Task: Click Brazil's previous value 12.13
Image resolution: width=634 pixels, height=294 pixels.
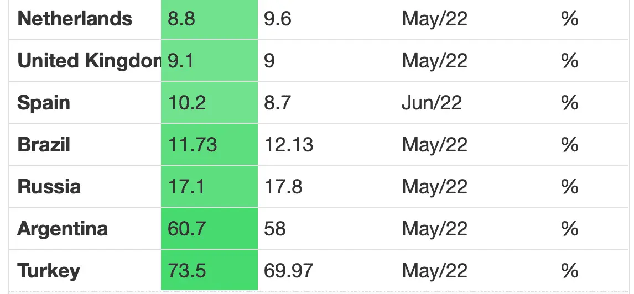Action: point(288,145)
